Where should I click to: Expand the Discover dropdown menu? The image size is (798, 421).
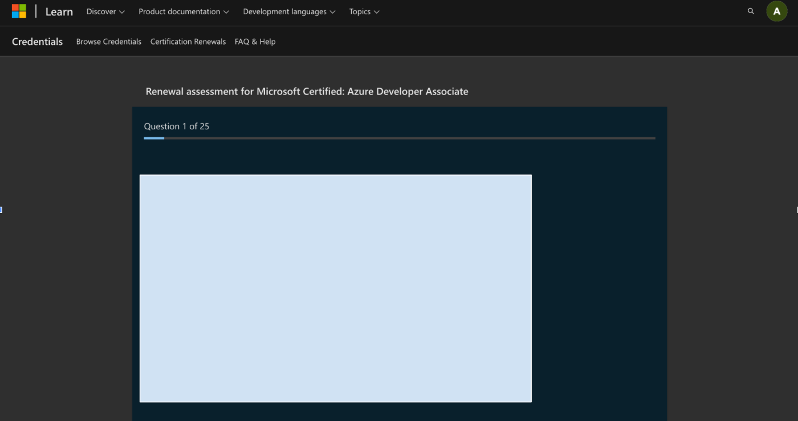click(x=105, y=11)
